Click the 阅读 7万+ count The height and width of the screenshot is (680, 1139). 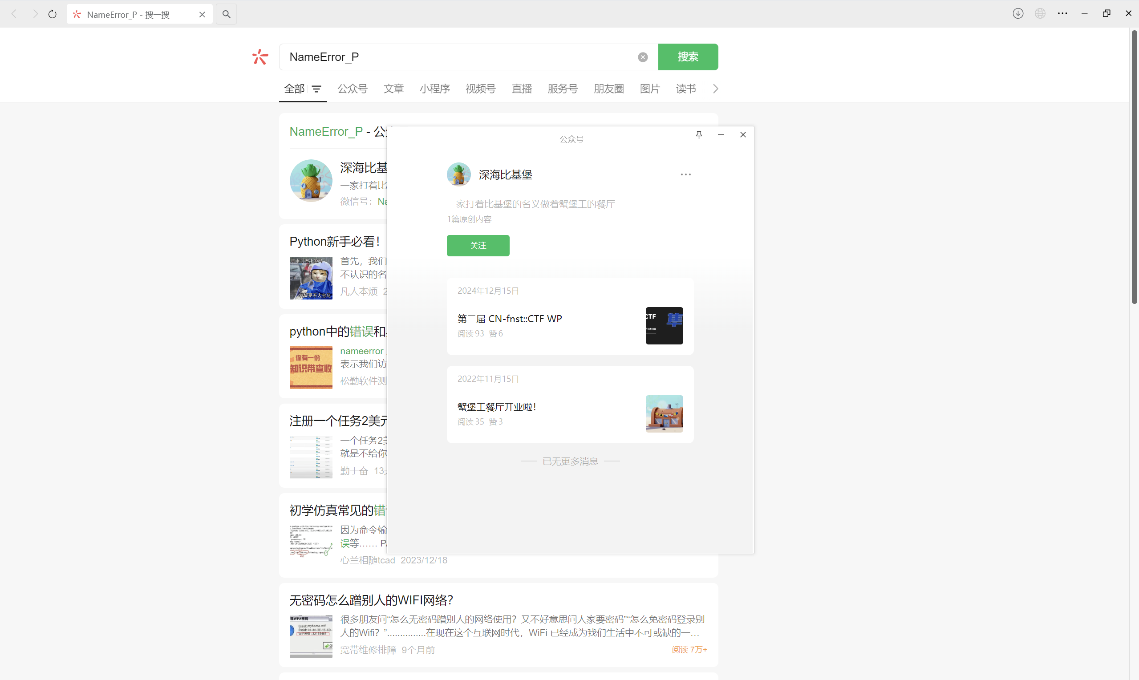tap(689, 650)
